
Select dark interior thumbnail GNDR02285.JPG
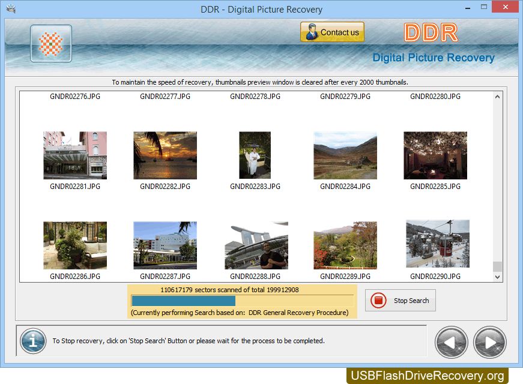435,155
